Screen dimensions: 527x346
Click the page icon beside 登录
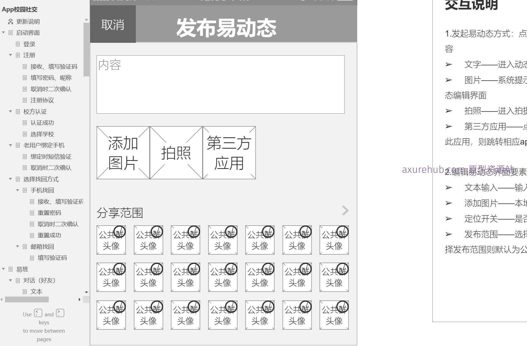tap(18, 44)
